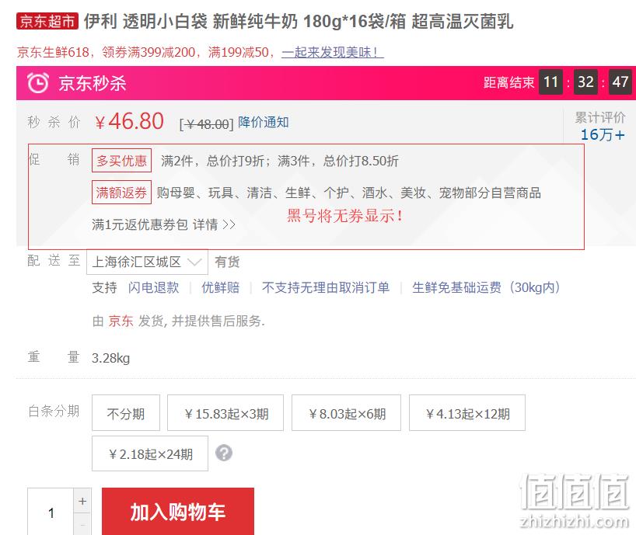
Task: Increase quantity with the plus button
Action: [82, 501]
